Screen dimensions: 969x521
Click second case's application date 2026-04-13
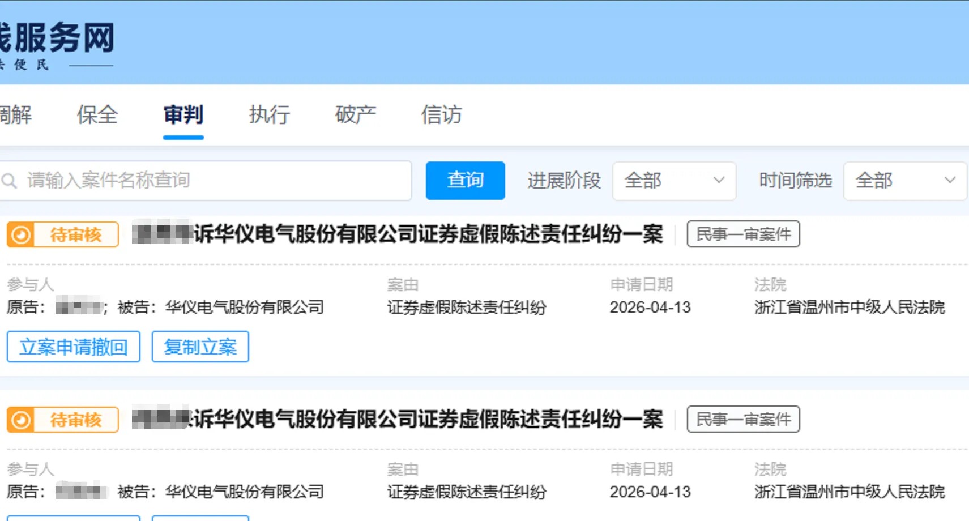tap(650, 492)
